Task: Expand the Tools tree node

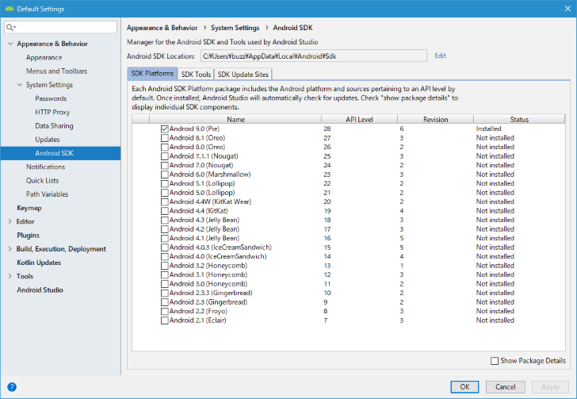Action: tap(10, 276)
